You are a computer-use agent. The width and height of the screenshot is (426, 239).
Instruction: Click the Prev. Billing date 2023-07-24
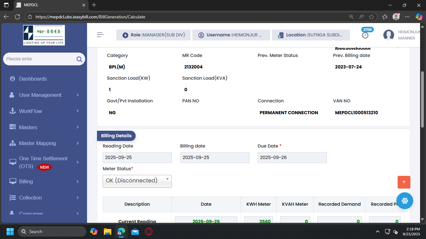point(348,67)
